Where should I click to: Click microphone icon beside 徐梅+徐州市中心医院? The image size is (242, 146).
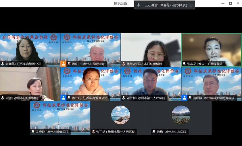tap(154, 132)
